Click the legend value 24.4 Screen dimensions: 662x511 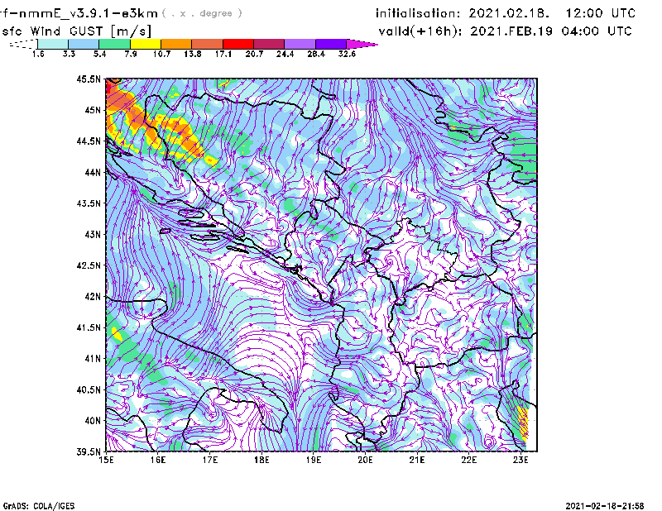(285, 54)
